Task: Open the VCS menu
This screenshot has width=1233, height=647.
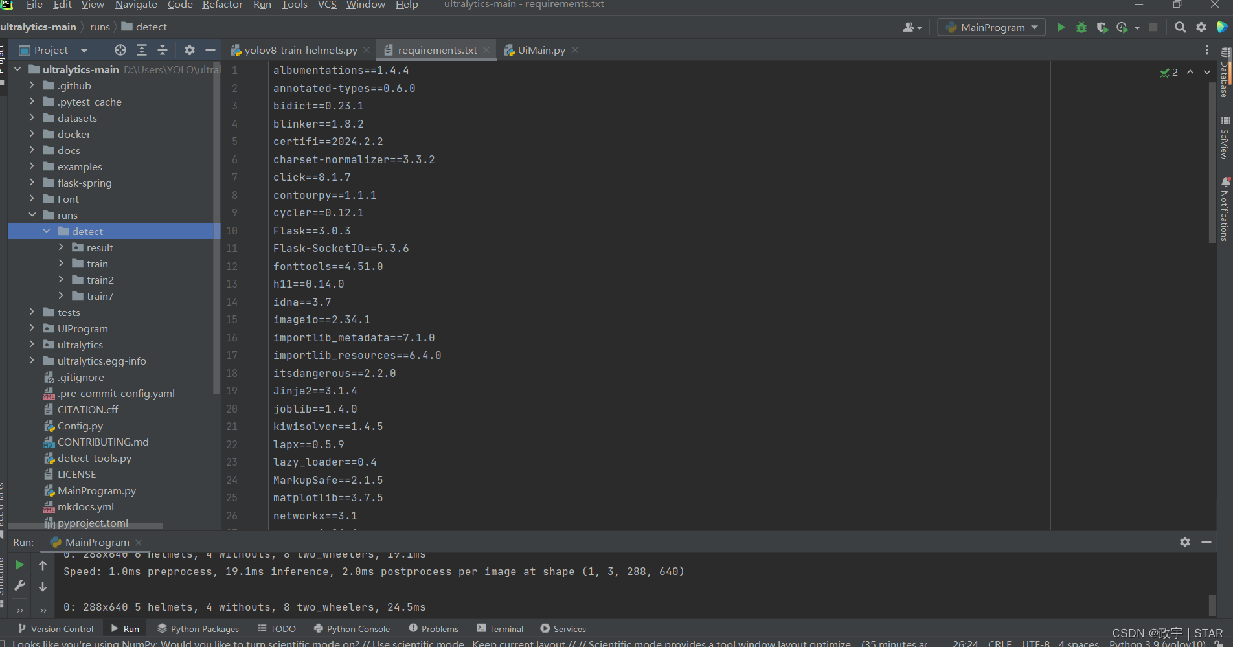Action: (326, 5)
